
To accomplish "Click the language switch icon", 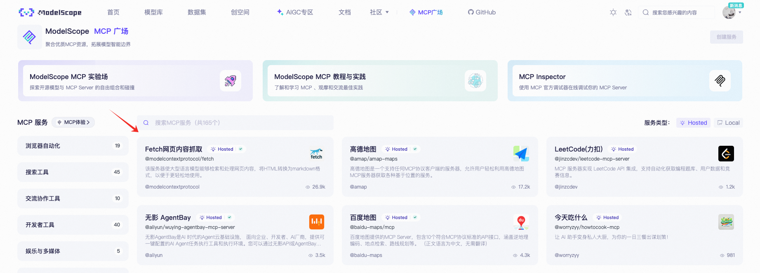I will point(628,12).
